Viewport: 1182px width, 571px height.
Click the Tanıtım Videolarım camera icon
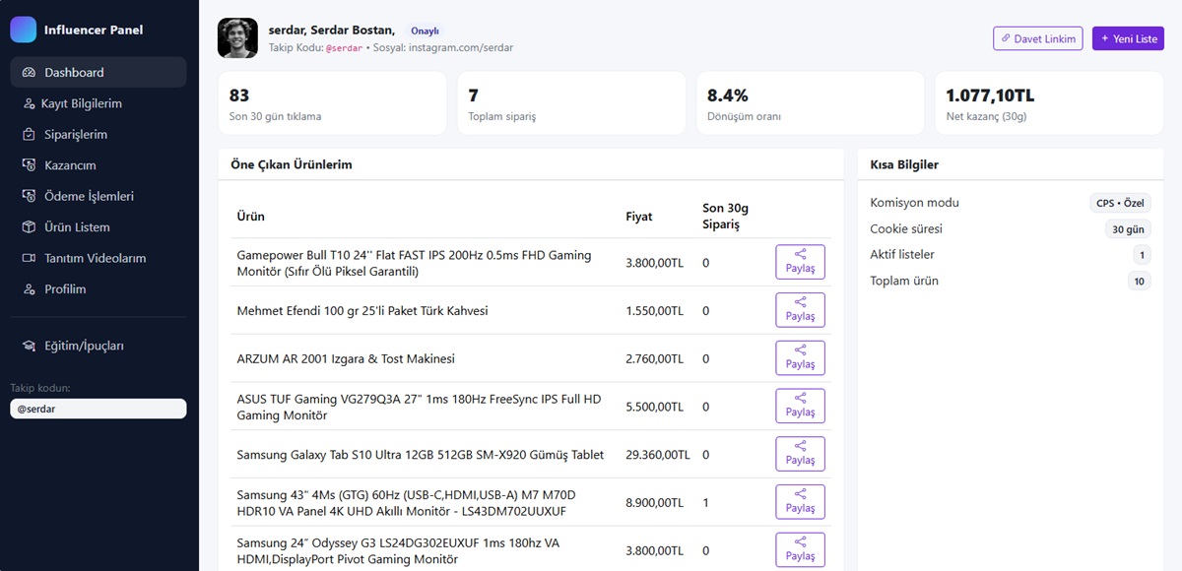[x=29, y=259]
